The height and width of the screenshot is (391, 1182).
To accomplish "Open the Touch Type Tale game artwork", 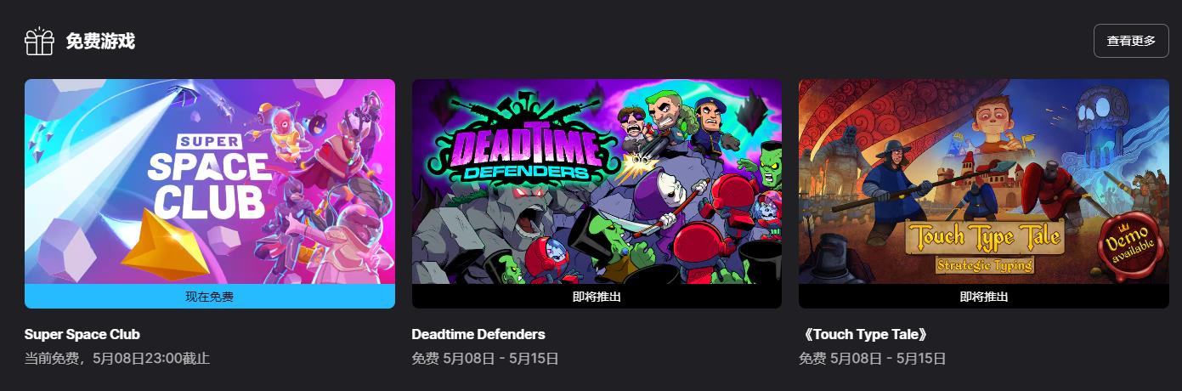I will pyautogui.click(x=984, y=182).
